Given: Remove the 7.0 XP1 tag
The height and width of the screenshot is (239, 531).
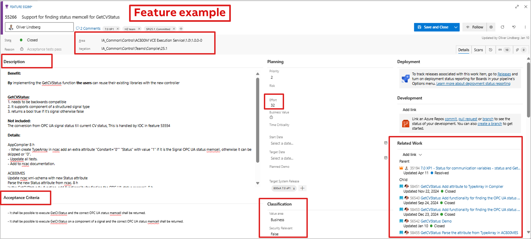Looking at the screenshot, I should coord(118,29).
